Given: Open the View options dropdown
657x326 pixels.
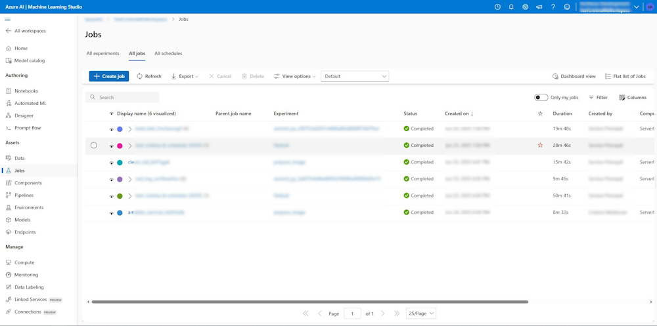Looking at the screenshot, I should (x=294, y=76).
